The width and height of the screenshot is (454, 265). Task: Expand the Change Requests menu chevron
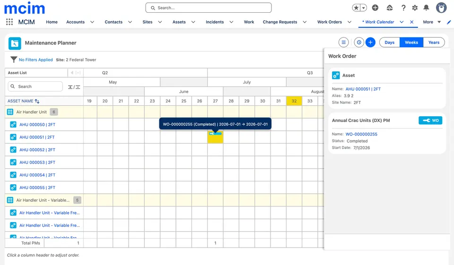coord(305,22)
